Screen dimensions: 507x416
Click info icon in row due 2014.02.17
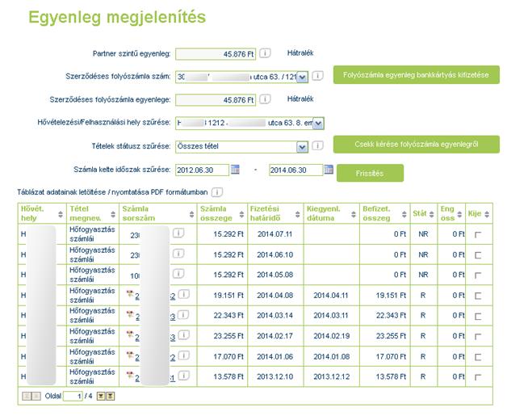click(x=183, y=335)
